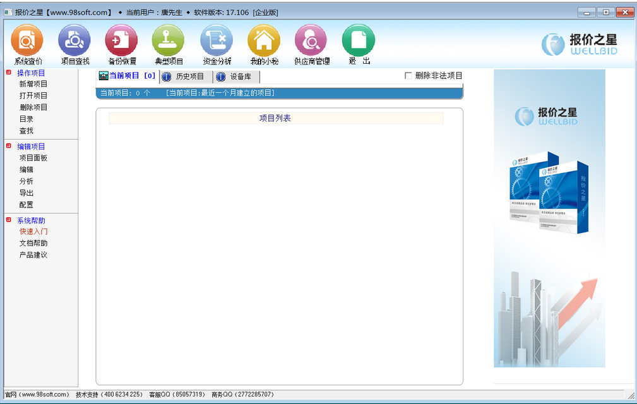Click the 编辑项目 section header
The image size is (637, 404).
tap(31, 146)
